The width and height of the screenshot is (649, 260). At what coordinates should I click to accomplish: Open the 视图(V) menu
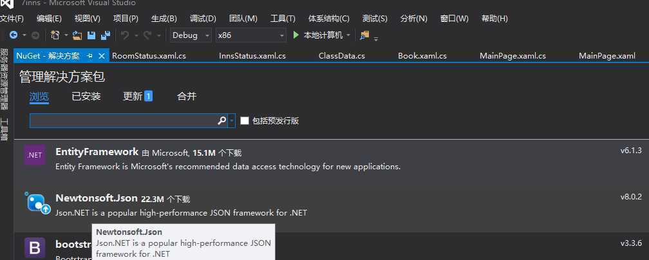88,19
